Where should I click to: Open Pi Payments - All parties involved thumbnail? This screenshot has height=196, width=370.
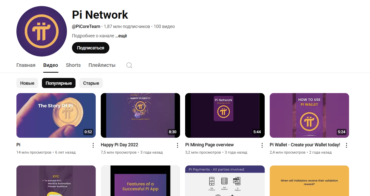click(225, 181)
